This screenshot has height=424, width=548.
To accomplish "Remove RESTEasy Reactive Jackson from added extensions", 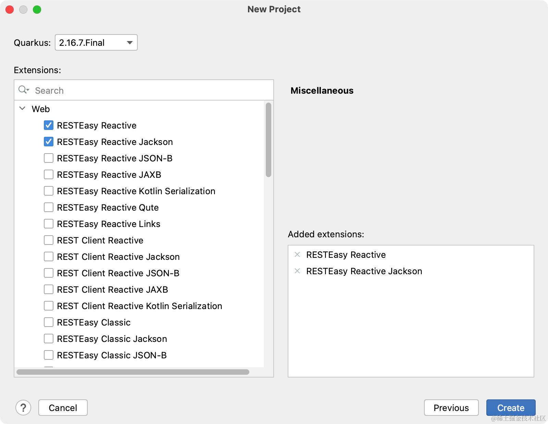I will pos(297,271).
